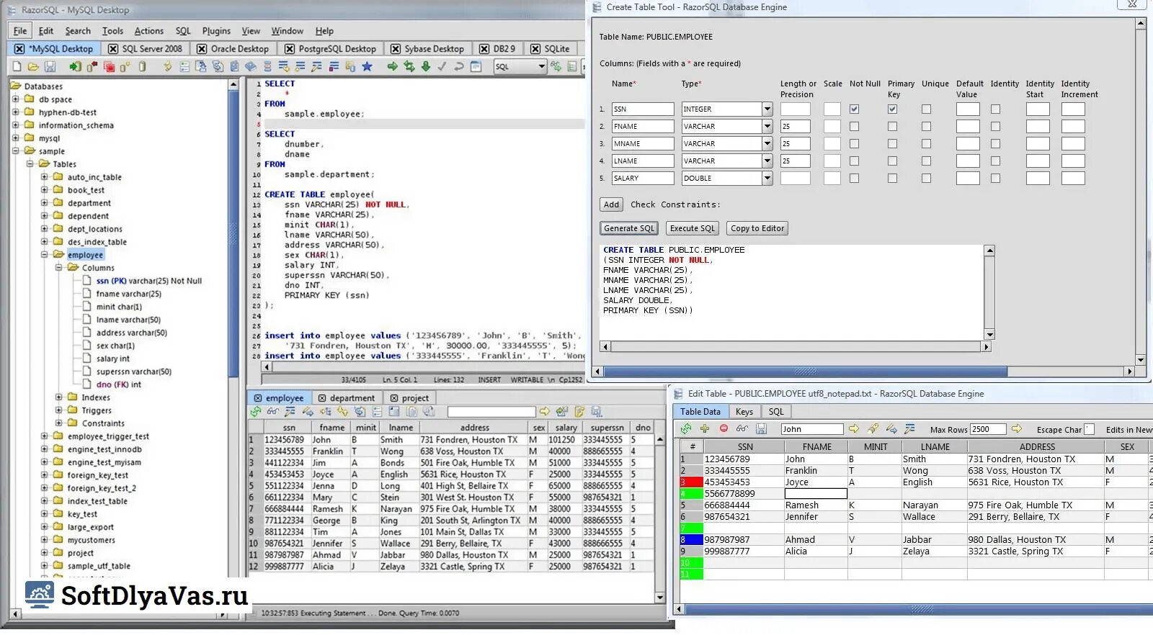Open the Tools menu

click(x=112, y=31)
